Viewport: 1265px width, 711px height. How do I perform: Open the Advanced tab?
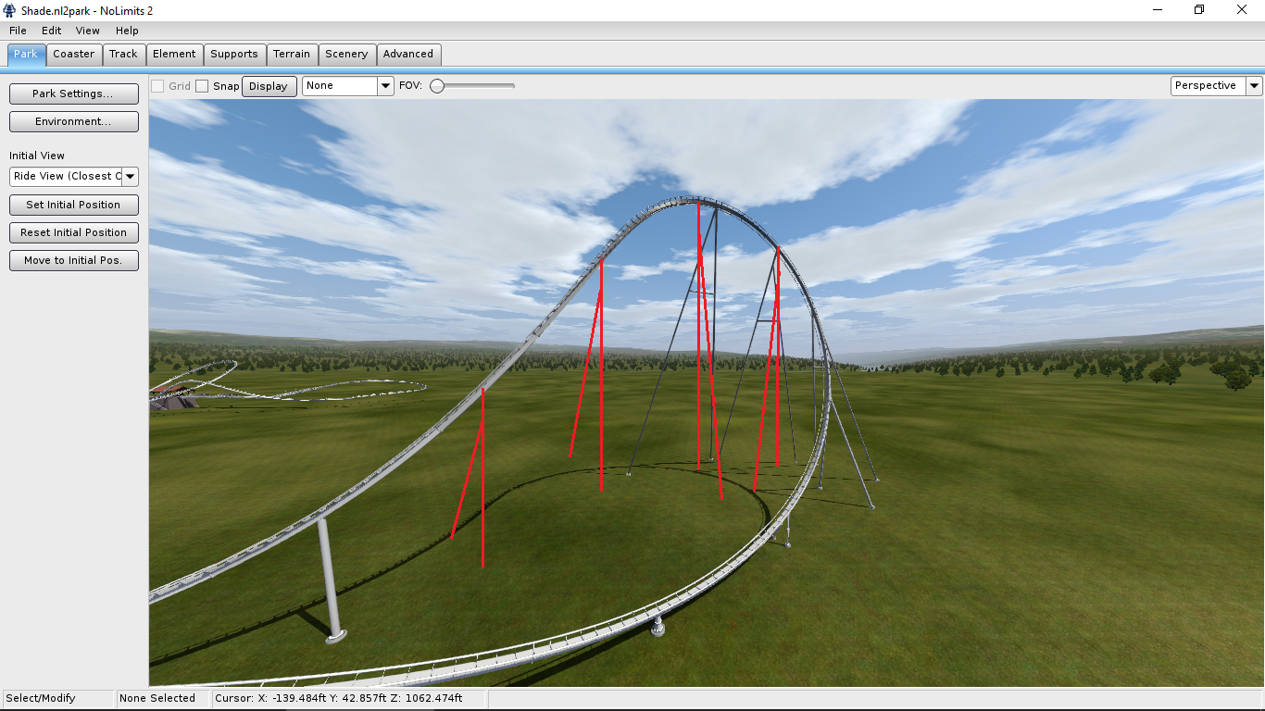coord(407,54)
